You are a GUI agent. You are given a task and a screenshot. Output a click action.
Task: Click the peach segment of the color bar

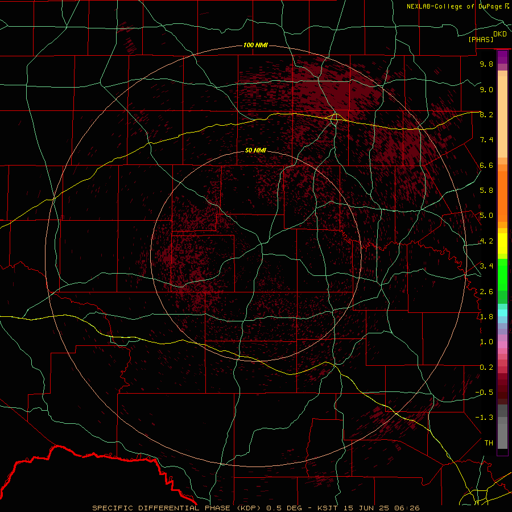tap(502, 117)
